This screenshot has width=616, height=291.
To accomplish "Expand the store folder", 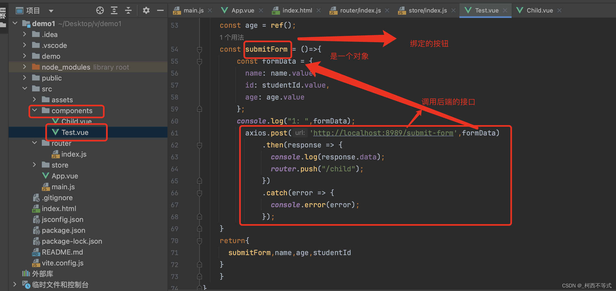I will click(x=35, y=165).
